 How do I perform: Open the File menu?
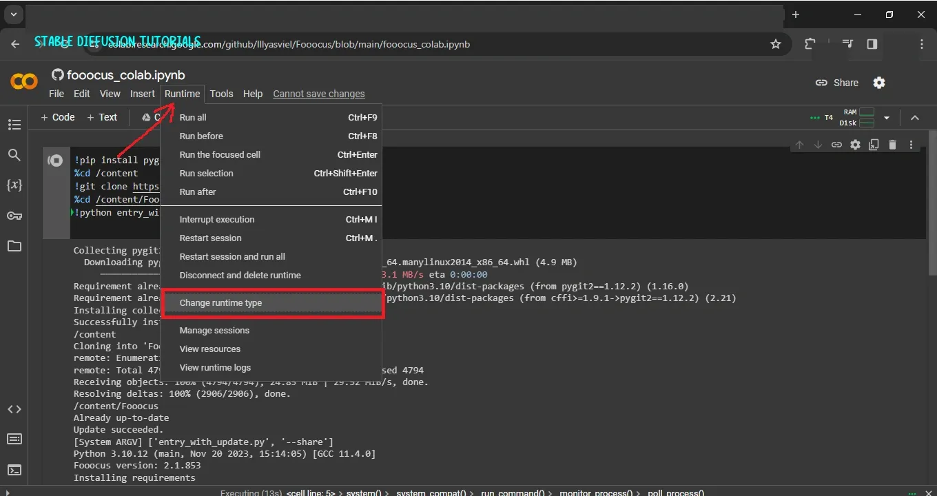[x=56, y=94]
